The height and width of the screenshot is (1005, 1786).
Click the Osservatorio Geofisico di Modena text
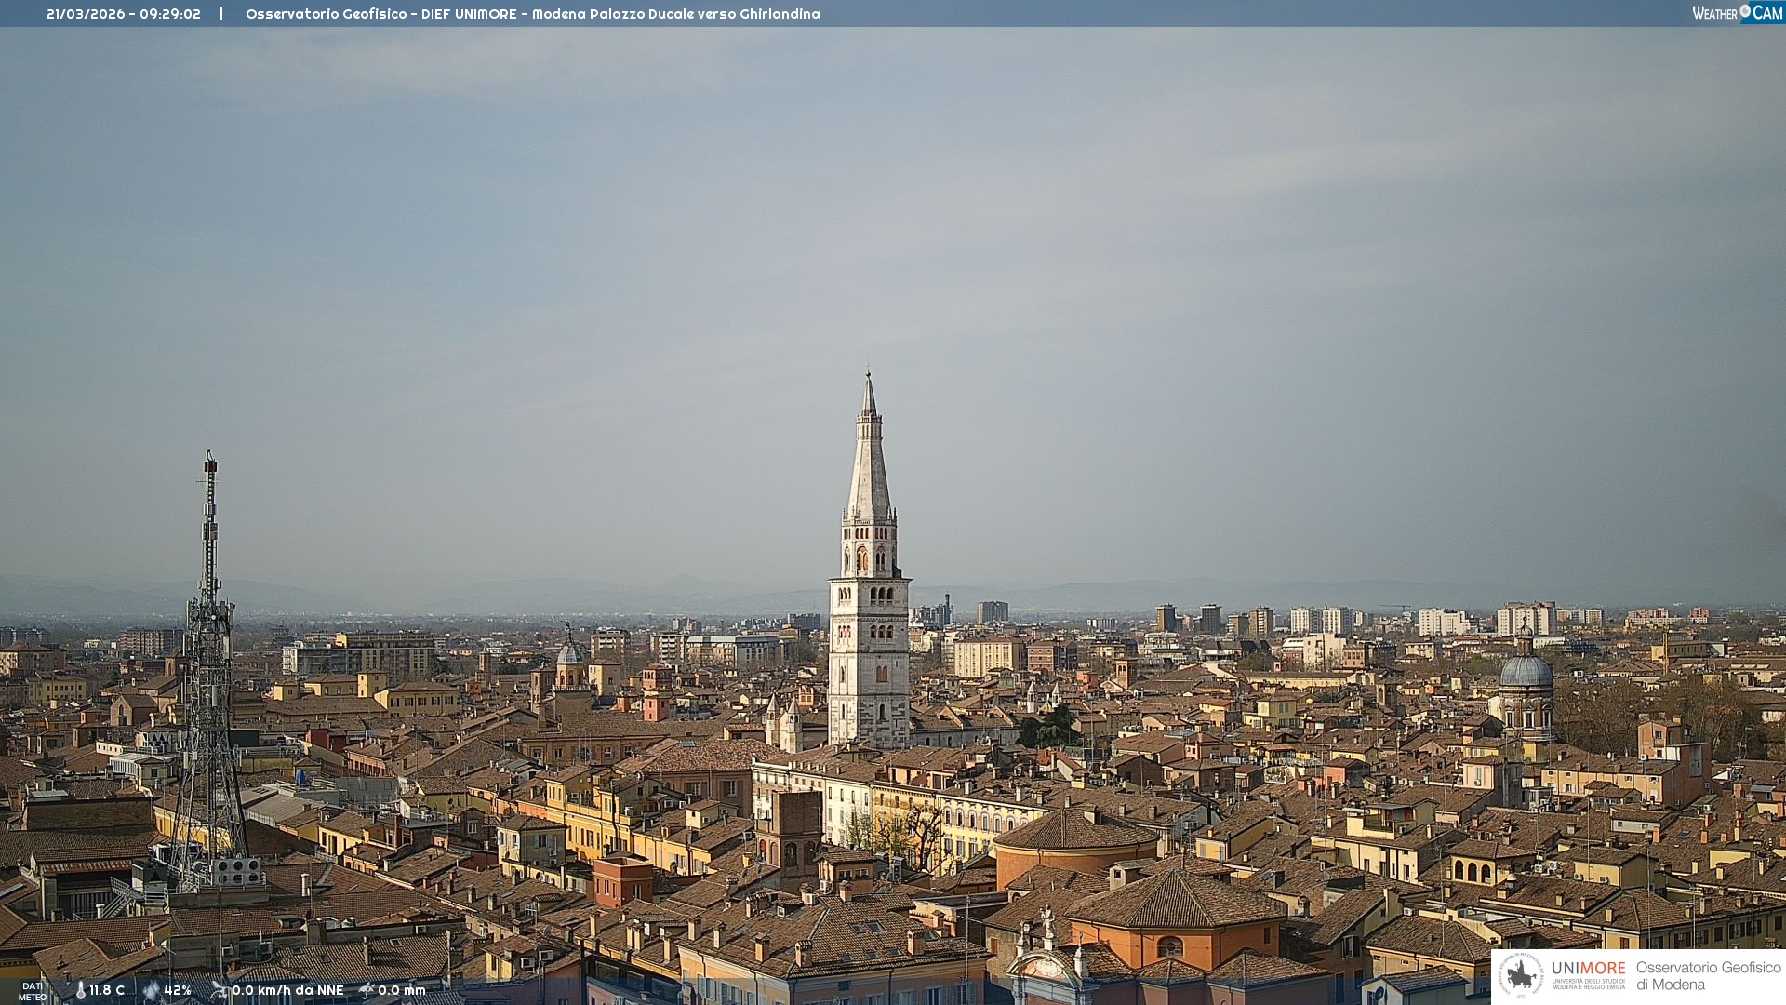point(1708,975)
